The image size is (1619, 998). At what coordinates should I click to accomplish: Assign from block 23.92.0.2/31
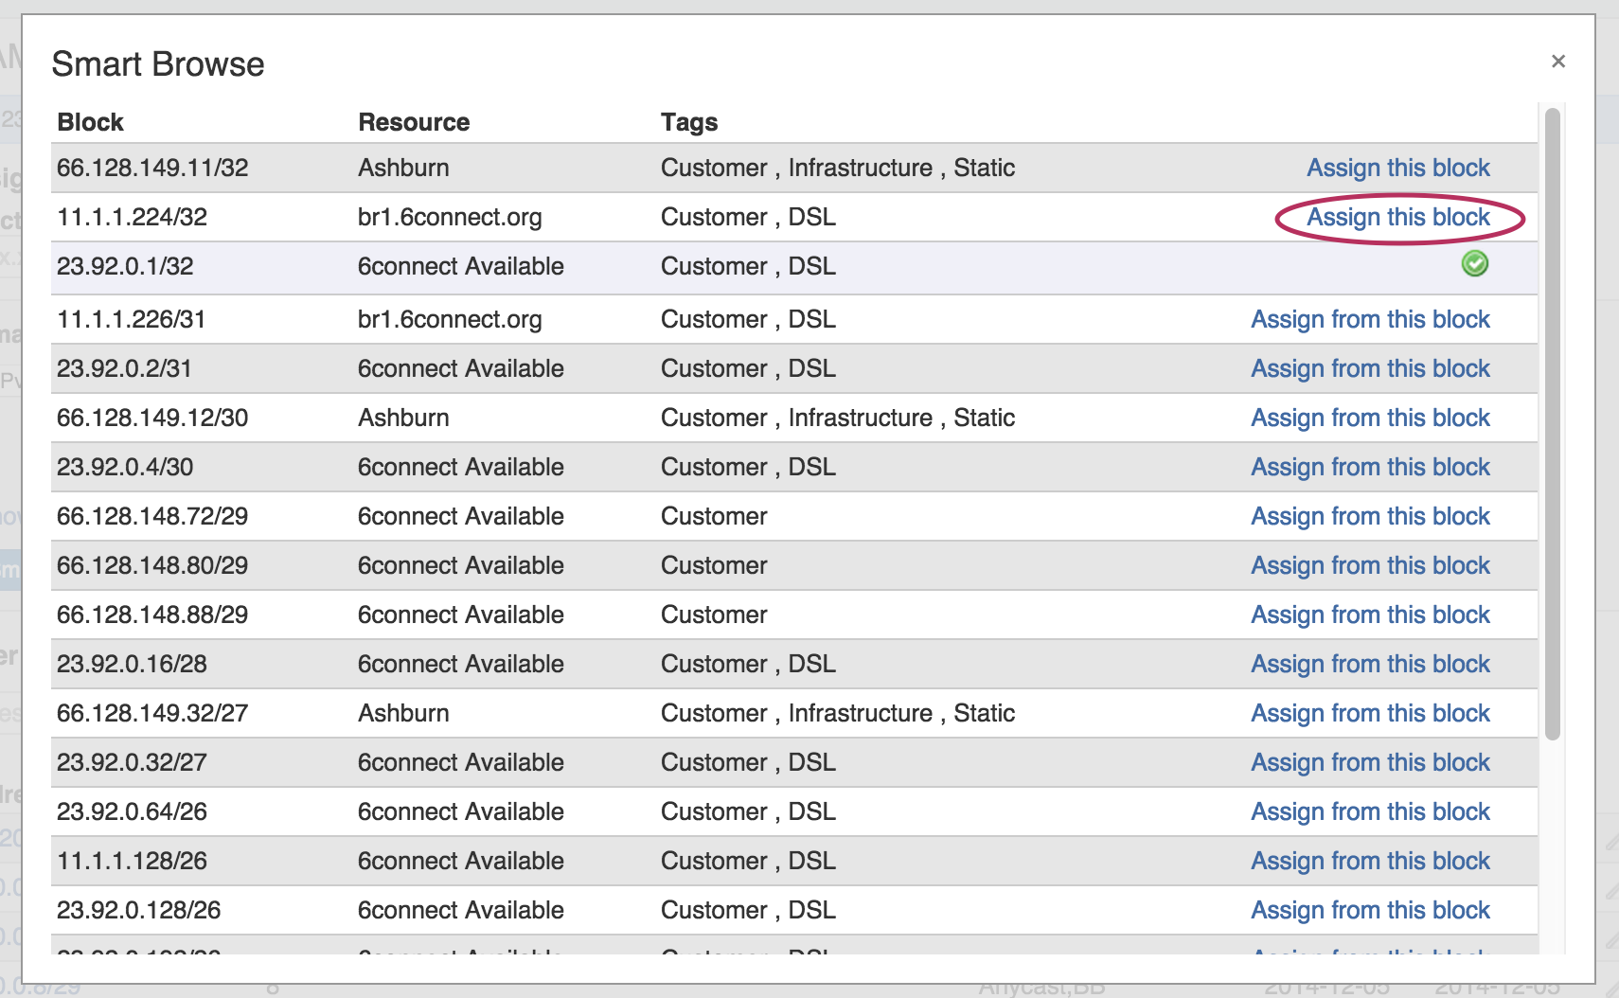tap(1369, 369)
